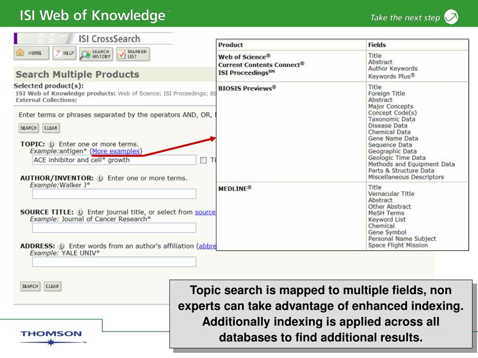
Task: Click the Home toolbar button
Action: [31, 53]
